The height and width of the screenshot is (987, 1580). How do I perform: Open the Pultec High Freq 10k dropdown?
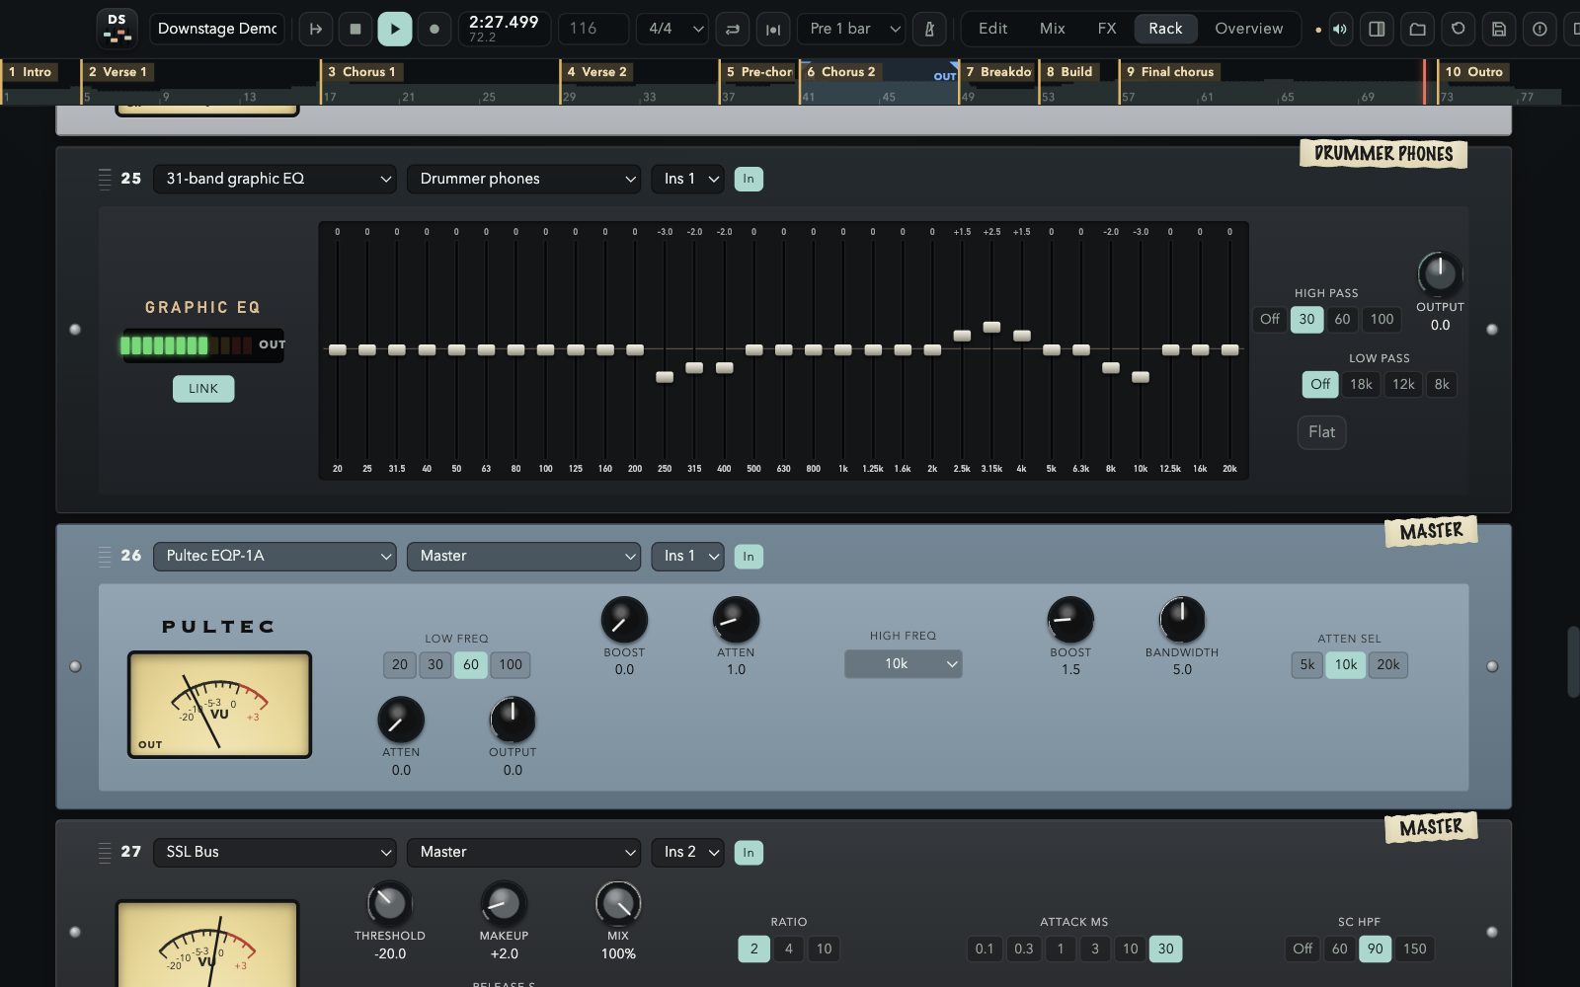(903, 663)
